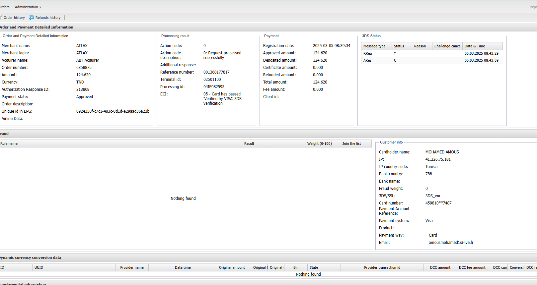Expand the Administration dropdown menu
537x285 pixels.
pyautogui.click(x=28, y=7)
